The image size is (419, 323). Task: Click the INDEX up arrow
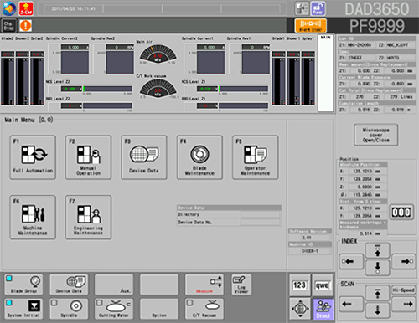tap(377, 251)
